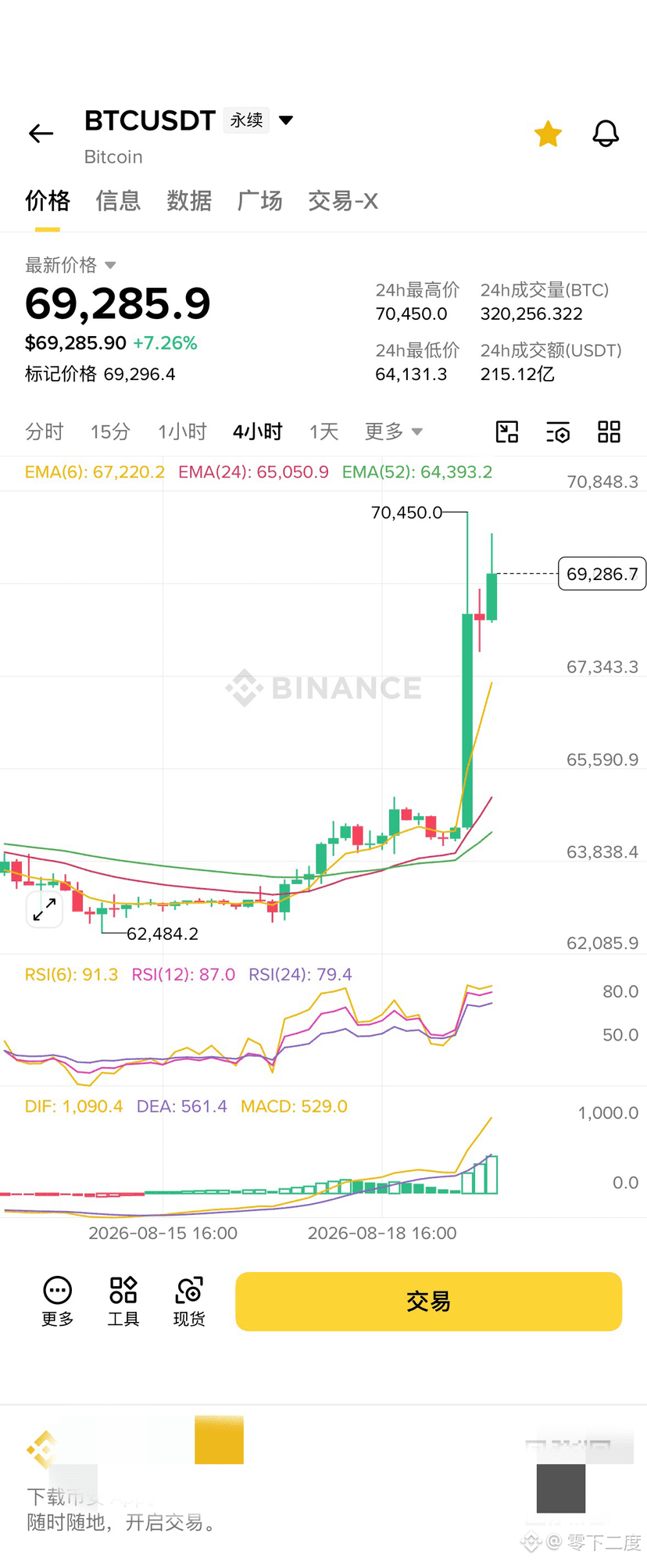Tap the large 69,285.9 price

pyautogui.click(x=118, y=303)
